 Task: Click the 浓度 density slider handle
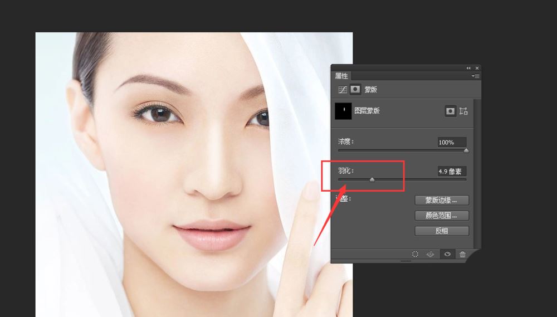466,150
